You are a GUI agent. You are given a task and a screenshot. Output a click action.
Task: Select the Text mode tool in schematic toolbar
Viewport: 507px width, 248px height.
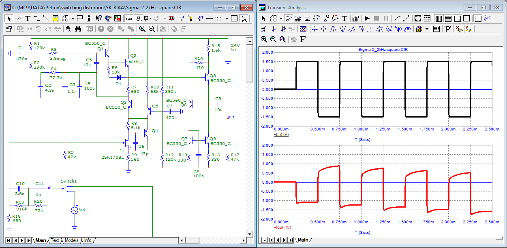[x=28, y=18]
